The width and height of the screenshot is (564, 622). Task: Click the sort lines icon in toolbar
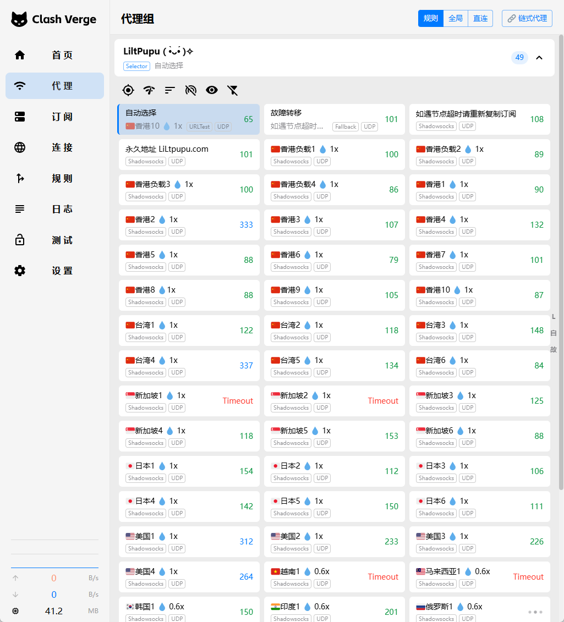coord(170,90)
